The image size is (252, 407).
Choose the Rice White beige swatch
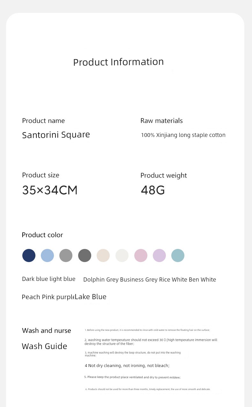[x=103, y=255]
